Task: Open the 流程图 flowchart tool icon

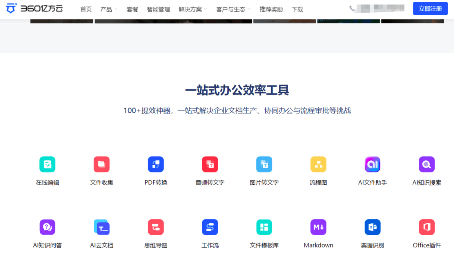Action: tap(318, 164)
